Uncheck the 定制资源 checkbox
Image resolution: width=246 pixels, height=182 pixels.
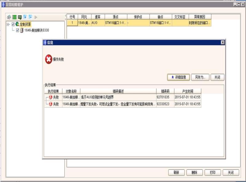pyautogui.click(x=13, y=23)
